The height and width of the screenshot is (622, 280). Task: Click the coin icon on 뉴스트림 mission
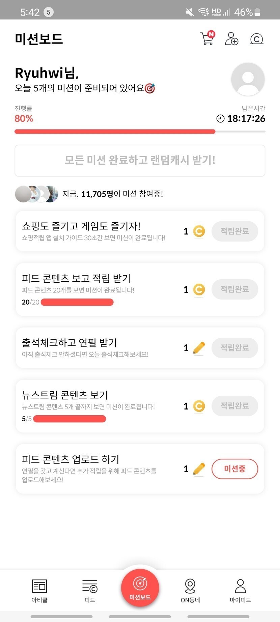pos(199,406)
